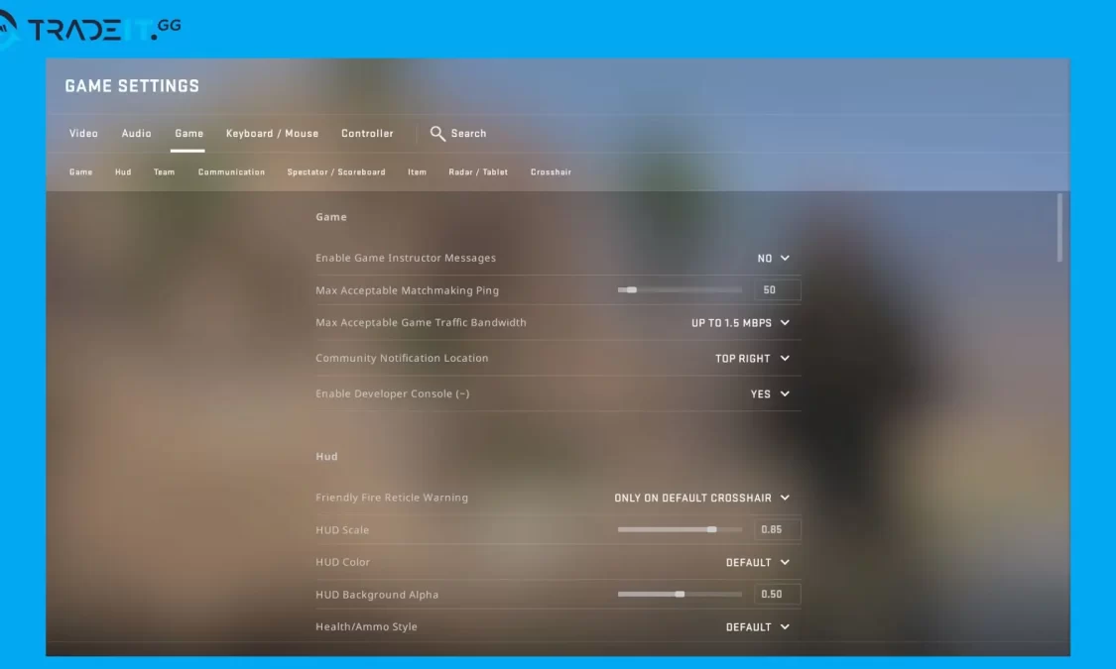Click the GAME SETTINGS title text

tap(132, 86)
